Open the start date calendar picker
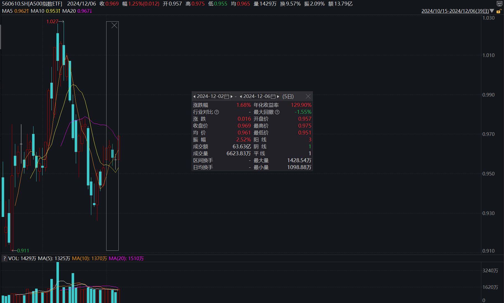504x303 pixels. (x=227, y=96)
